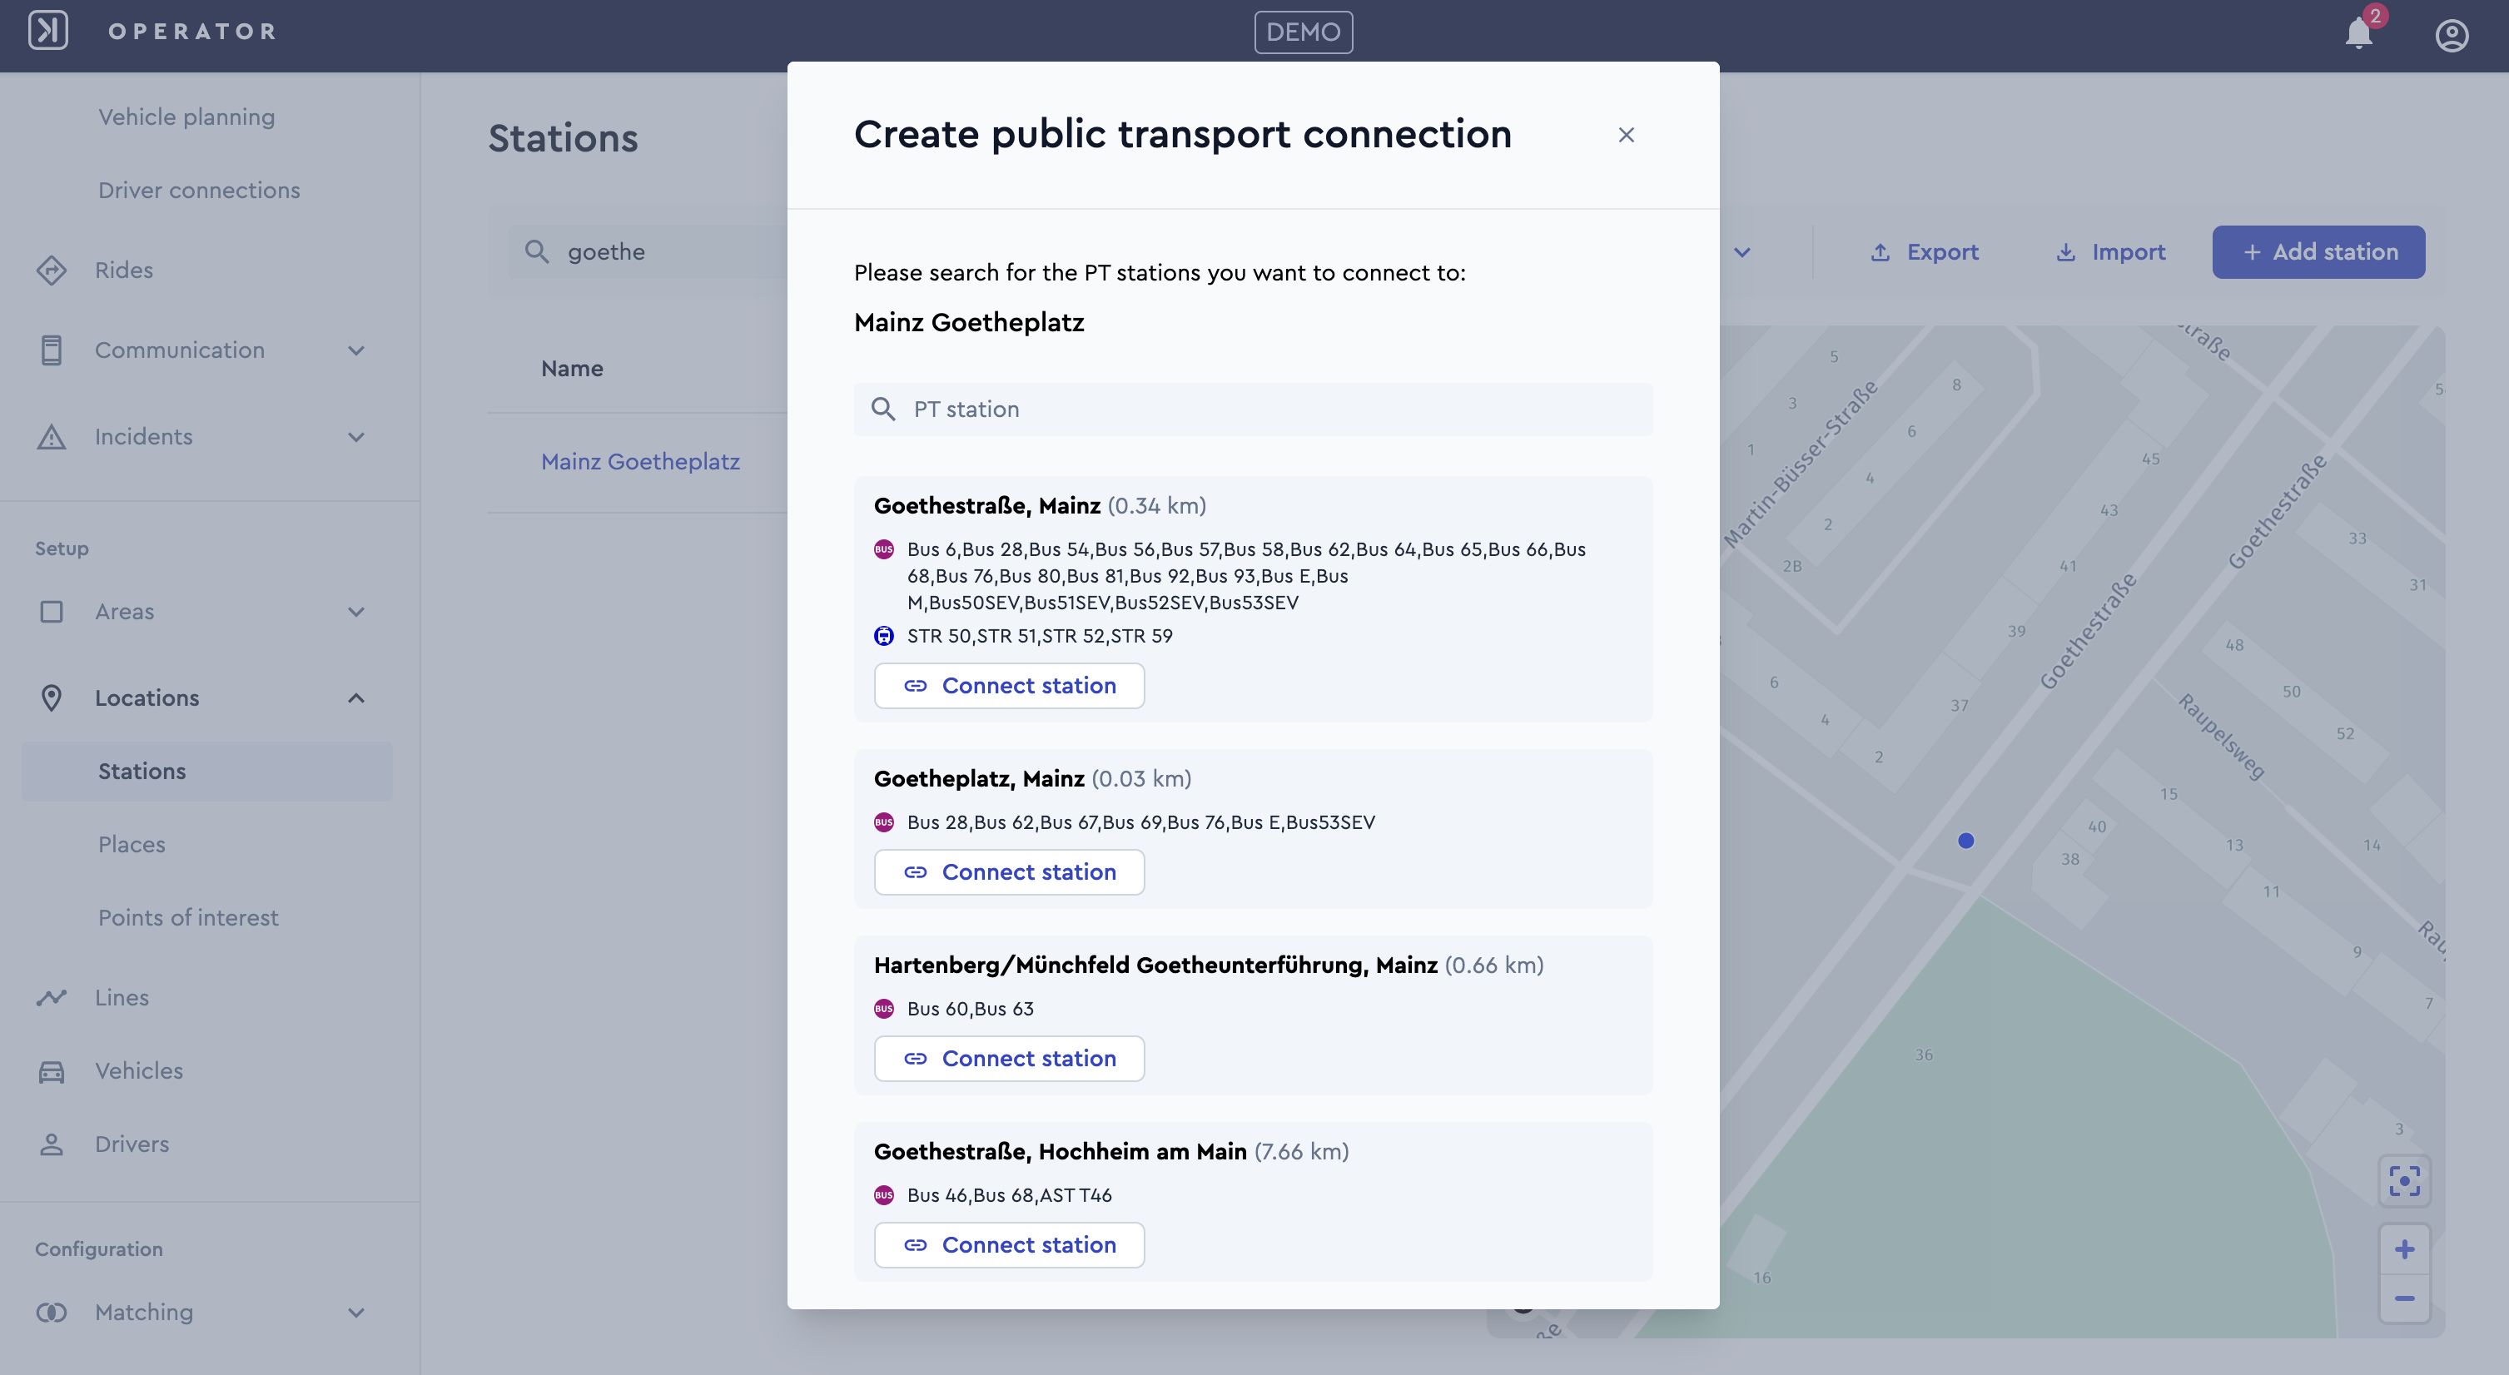The width and height of the screenshot is (2509, 1375).
Task: Click the Locations pin icon
Action: [x=52, y=698]
